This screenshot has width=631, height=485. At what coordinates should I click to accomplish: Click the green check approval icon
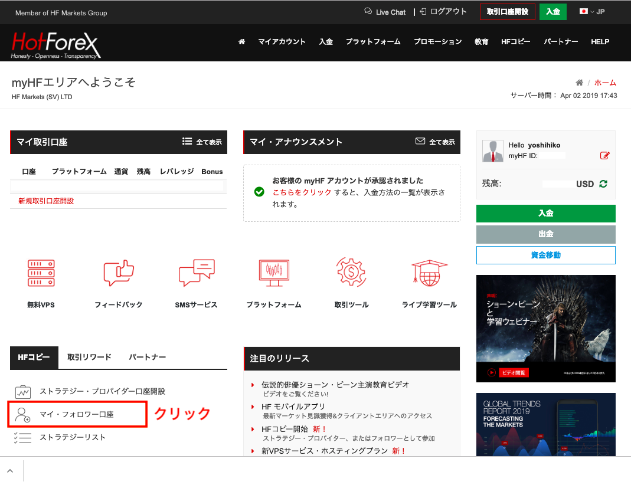[259, 192]
